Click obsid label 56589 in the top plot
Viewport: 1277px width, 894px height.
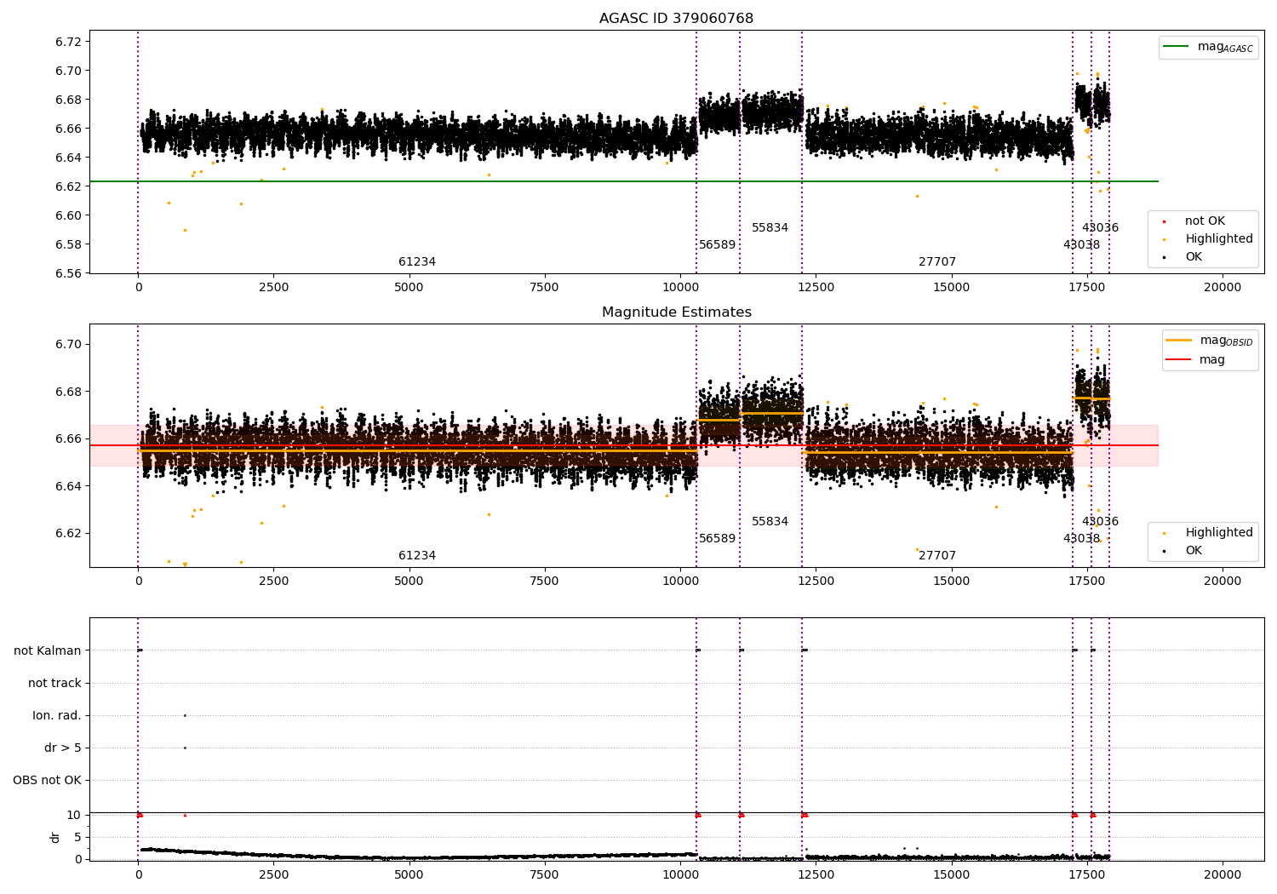pos(717,245)
